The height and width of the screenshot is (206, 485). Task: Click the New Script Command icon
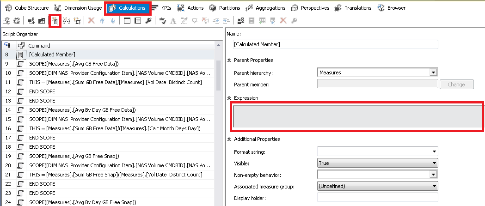[77, 21]
